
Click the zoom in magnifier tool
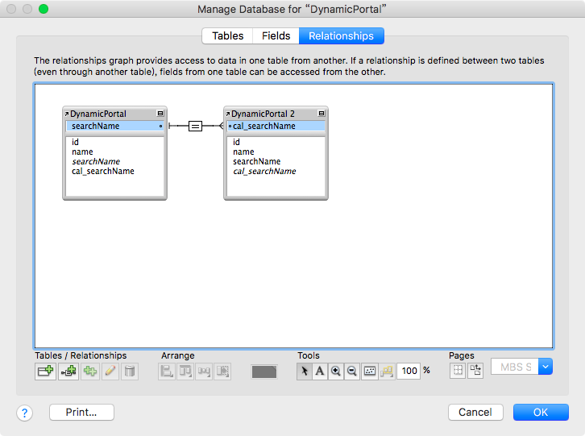point(336,371)
